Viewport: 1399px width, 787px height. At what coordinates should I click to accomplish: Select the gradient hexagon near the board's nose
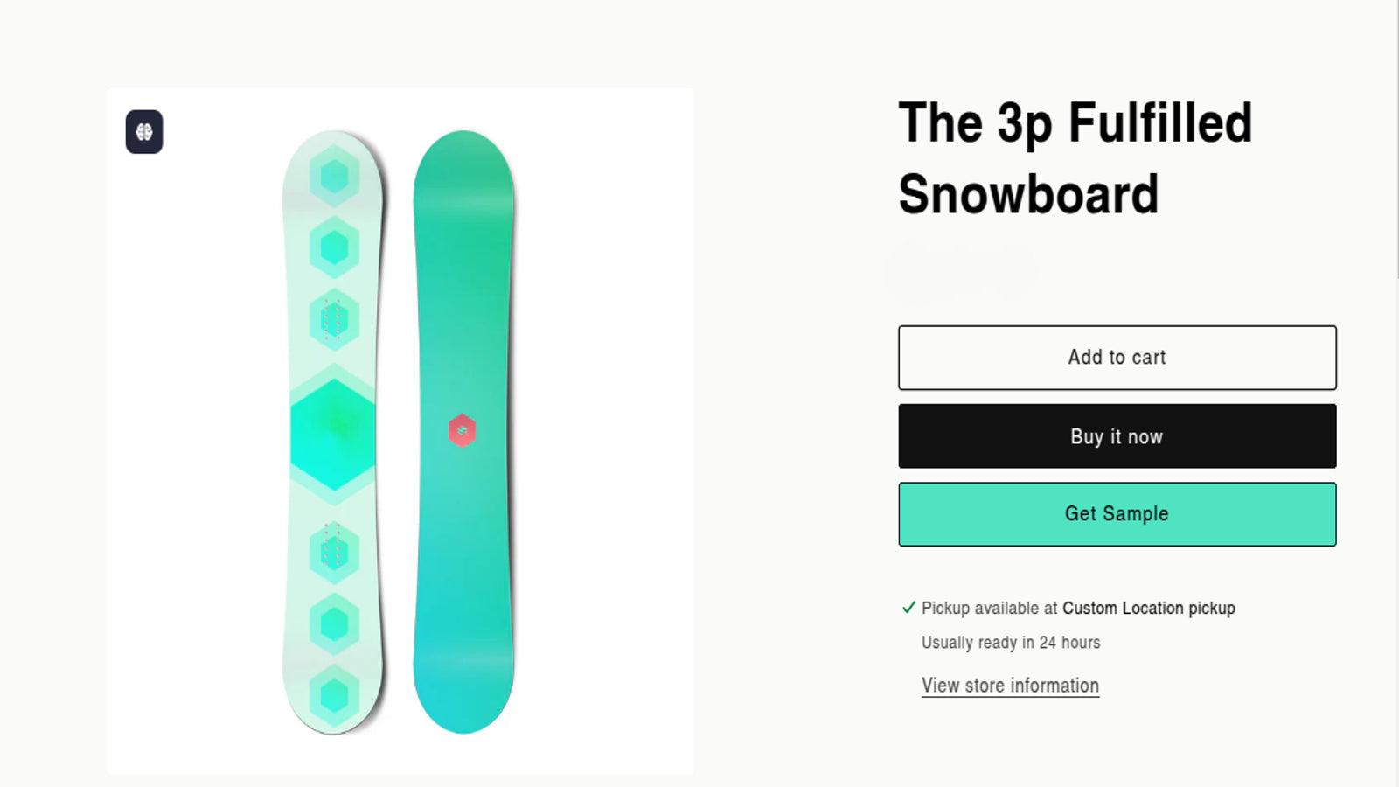(333, 246)
